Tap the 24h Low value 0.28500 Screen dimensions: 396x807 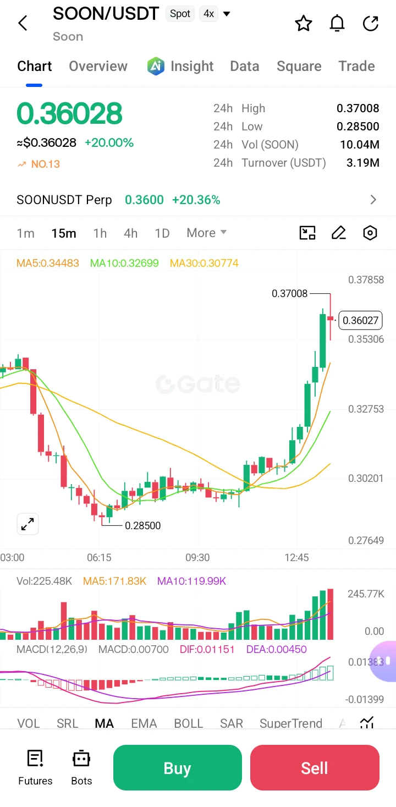[x=358, y=127]
